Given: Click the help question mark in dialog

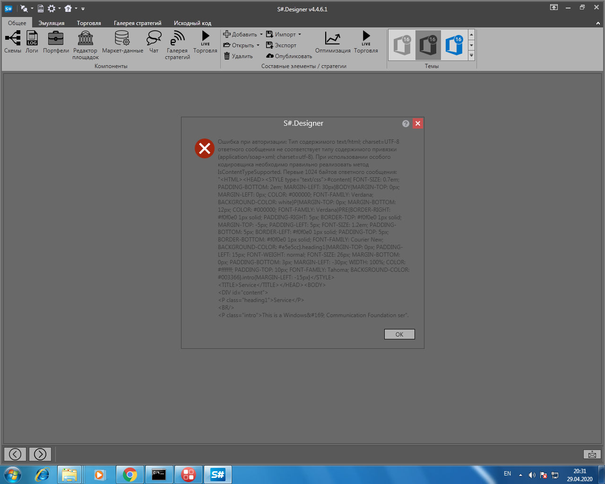Looking at the screenshot, I should click(406, 123).
